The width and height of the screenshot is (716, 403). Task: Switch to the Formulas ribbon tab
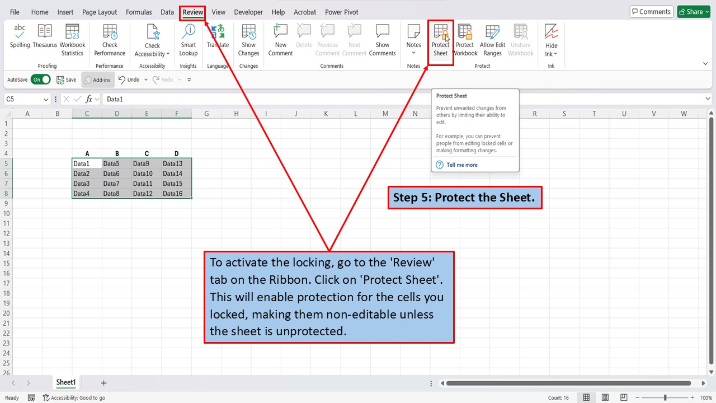pyautogui.click(x=139, y=12)
